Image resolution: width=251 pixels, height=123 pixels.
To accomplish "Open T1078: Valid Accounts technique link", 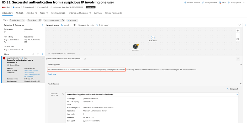I will click(x=31, y=71).
